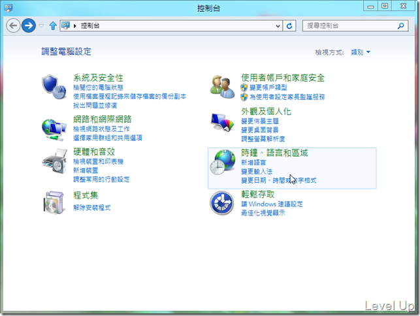Open 系統及安全性 category heading

[x=98, y=78]
